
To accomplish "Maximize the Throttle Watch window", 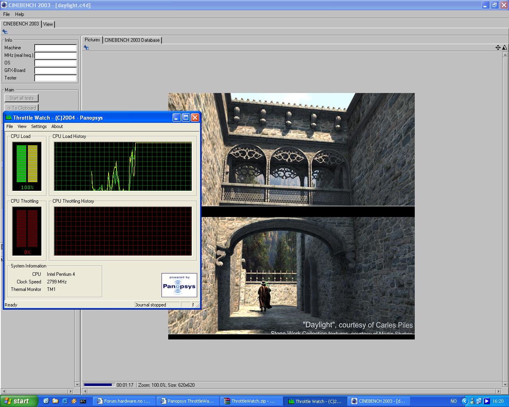I will click(x=186, y=117).
